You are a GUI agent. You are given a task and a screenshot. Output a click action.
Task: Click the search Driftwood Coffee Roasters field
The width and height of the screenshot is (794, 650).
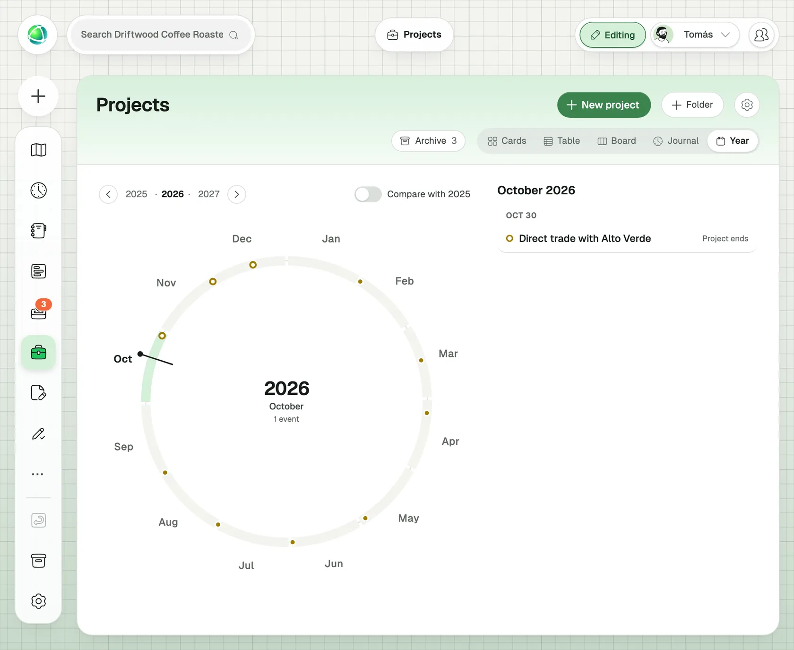pyautogui.click(x=161, y=35)
